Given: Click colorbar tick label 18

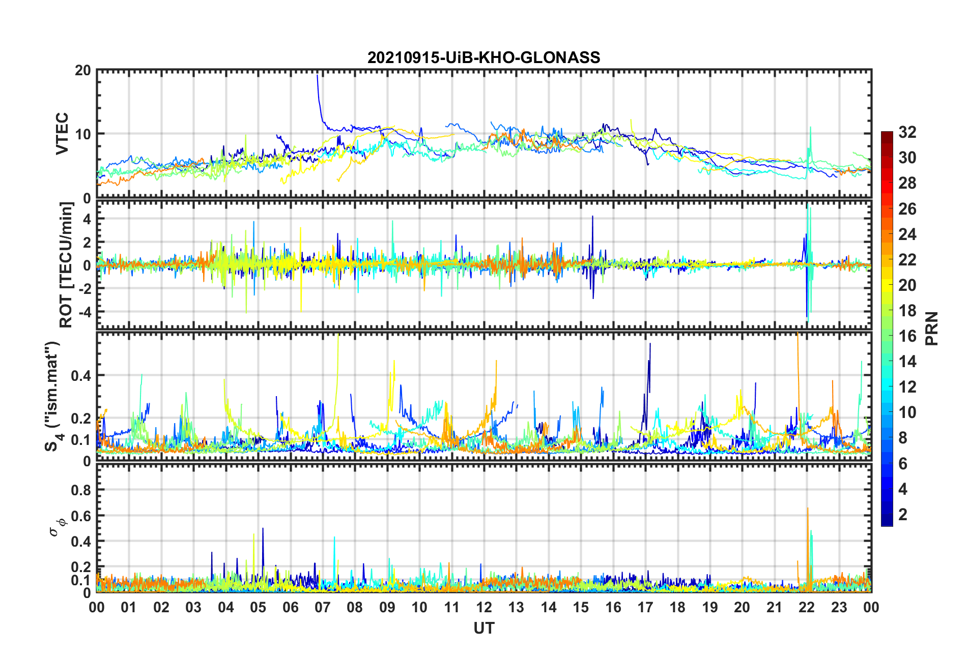Looking at the screenshot, I should pos(907,311).
